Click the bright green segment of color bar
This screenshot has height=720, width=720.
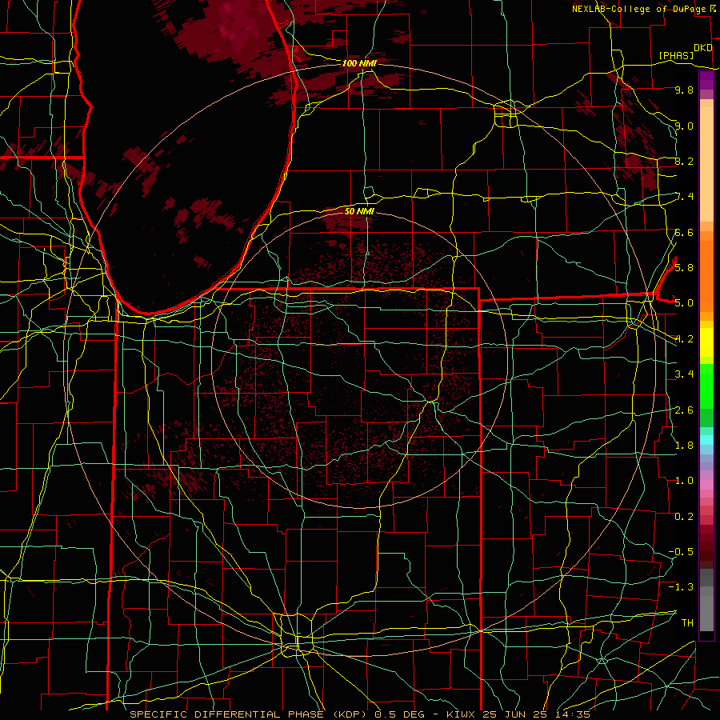click(x=706, y=385)
